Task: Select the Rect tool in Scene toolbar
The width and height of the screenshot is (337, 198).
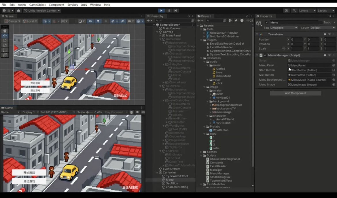Action: click(5, 50)
